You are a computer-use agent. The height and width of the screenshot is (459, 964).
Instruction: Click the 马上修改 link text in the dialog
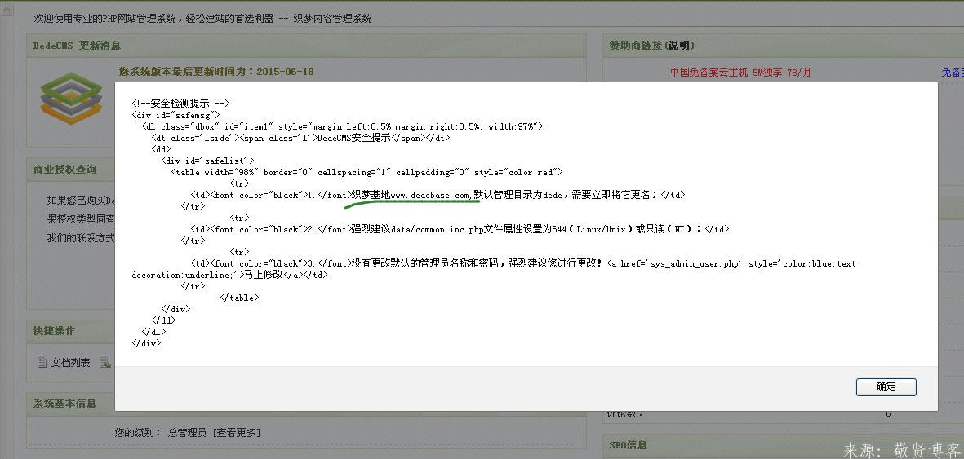263,275
